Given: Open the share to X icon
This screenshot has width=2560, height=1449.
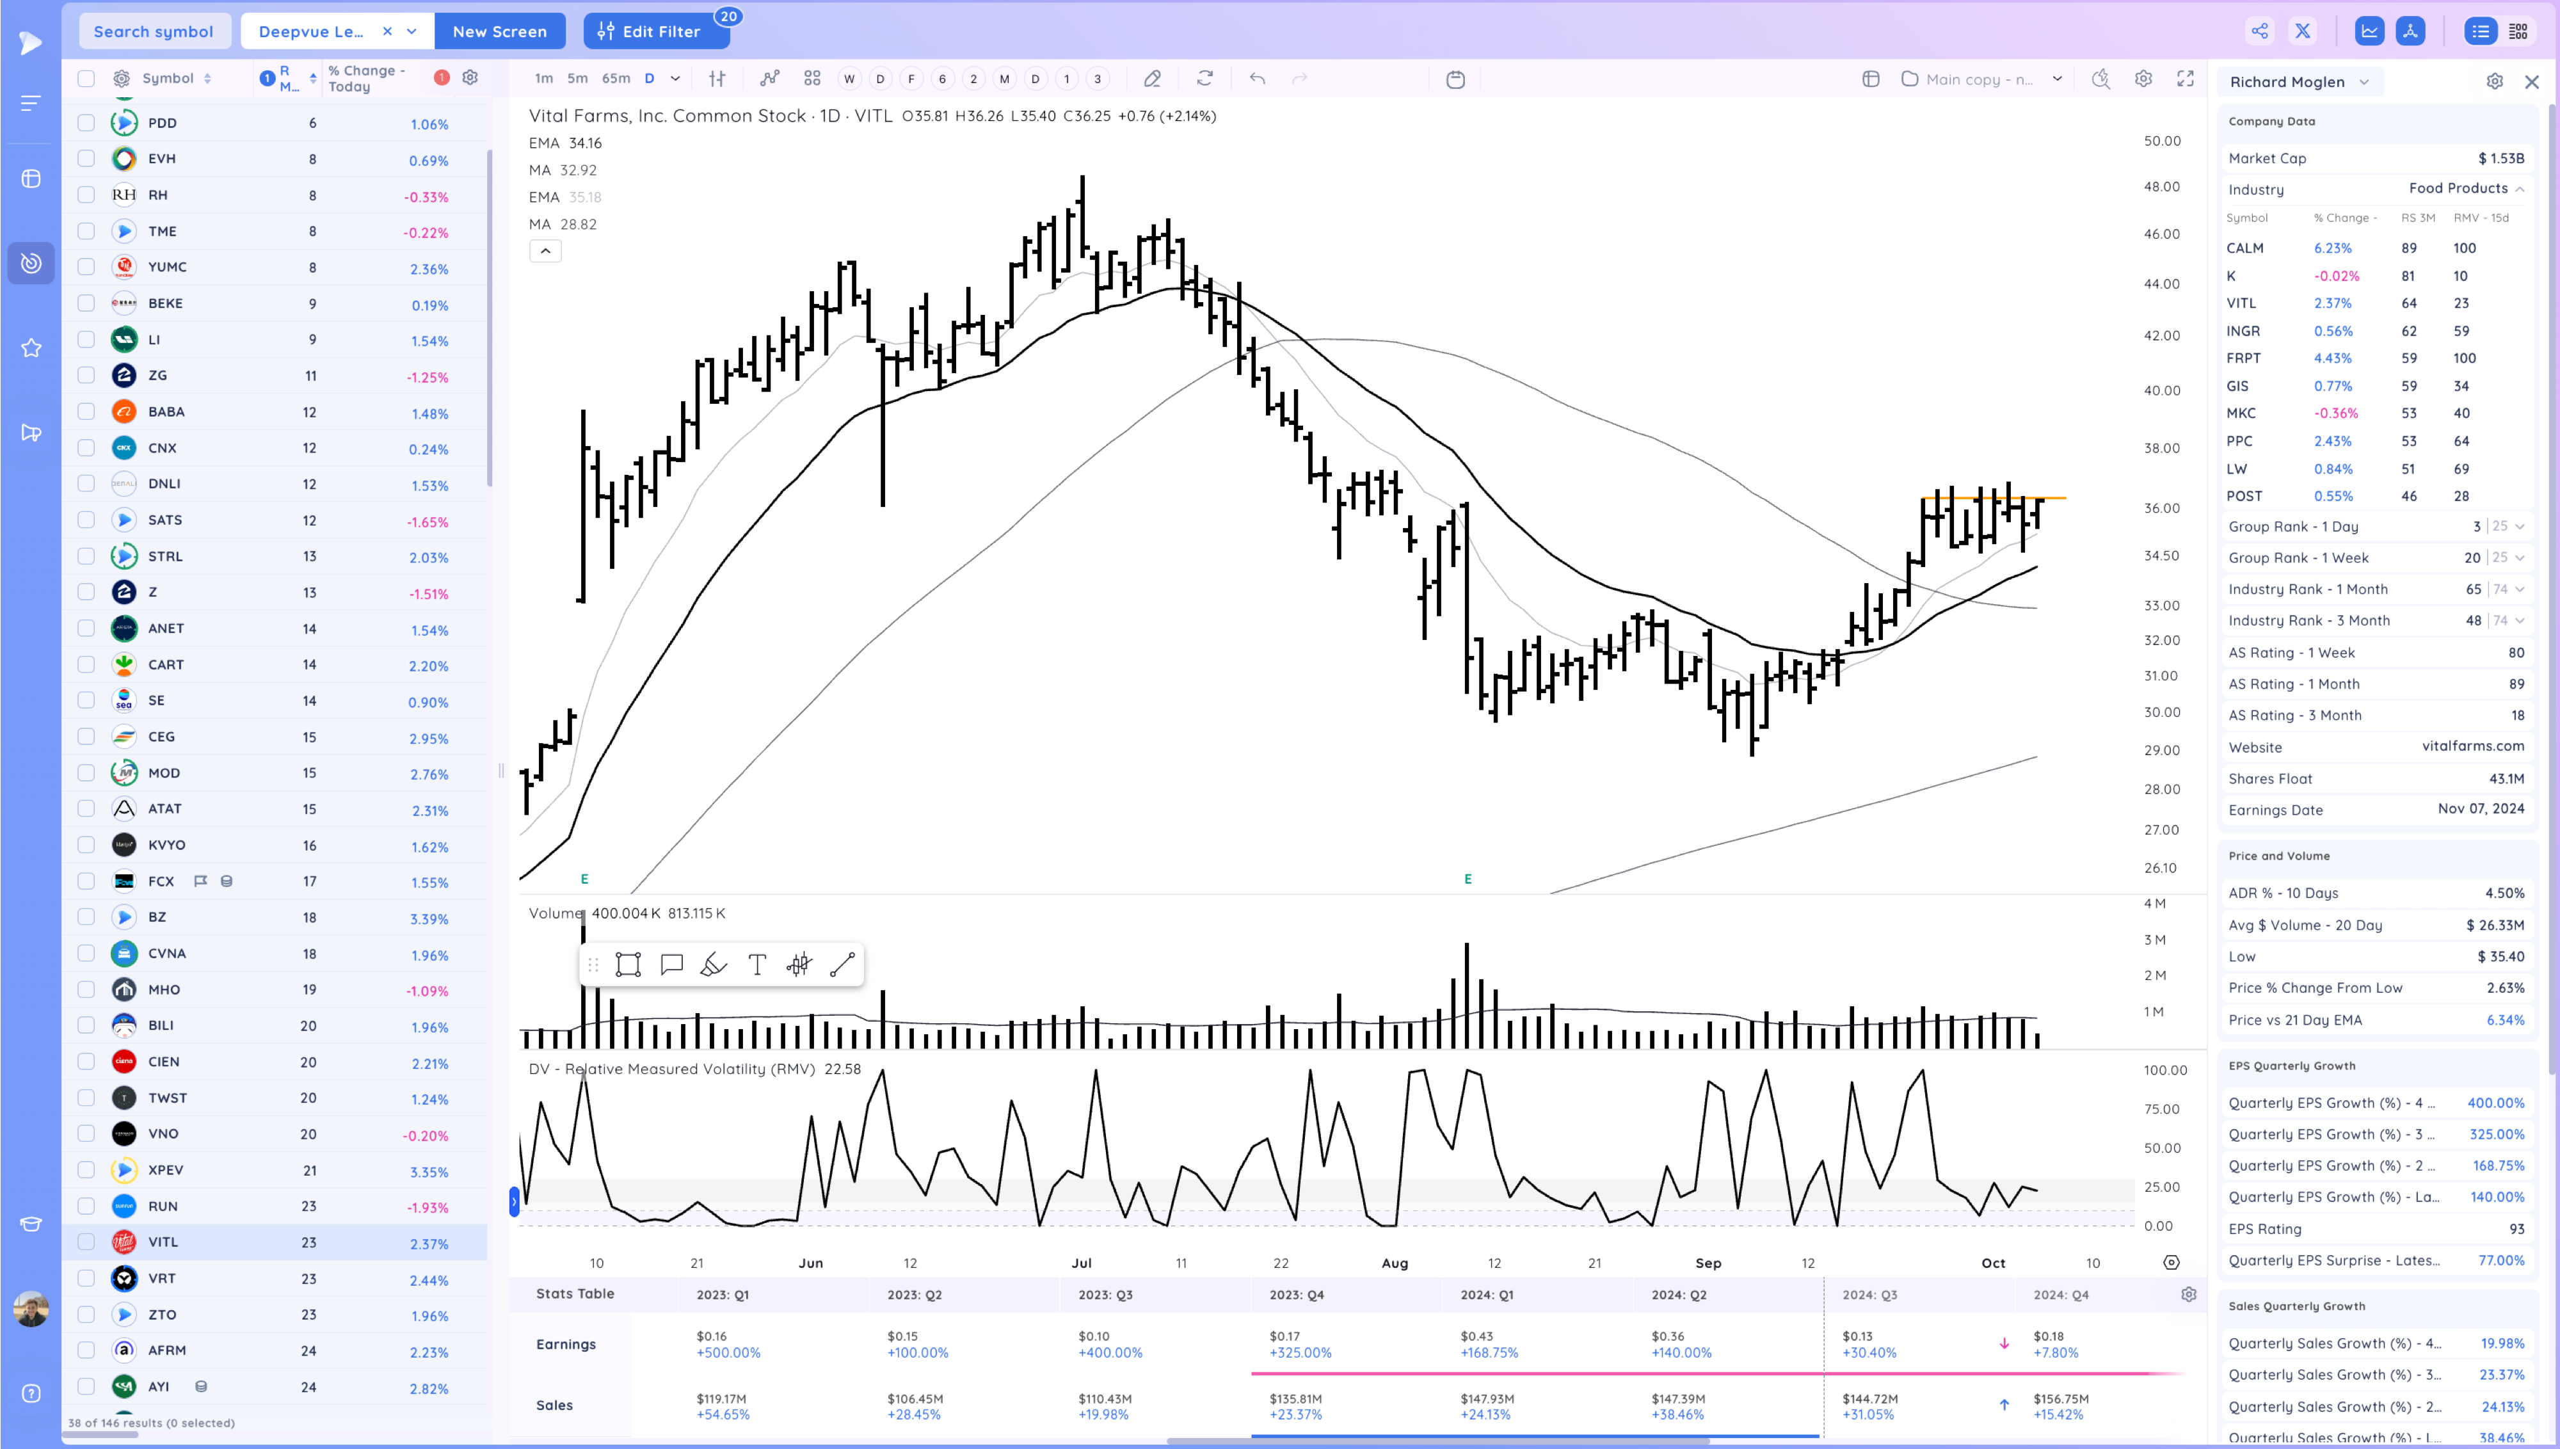Looking at the screenshot, I should 2302,31.
